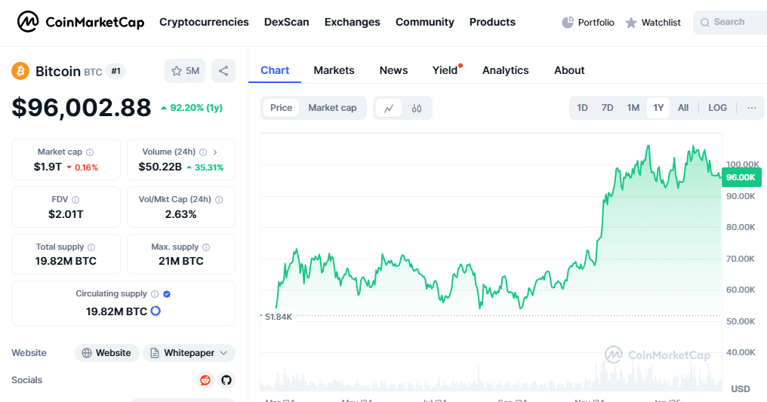Click the CoinMarketCap logo
The image size is (767, 402).
pos(81,22)
